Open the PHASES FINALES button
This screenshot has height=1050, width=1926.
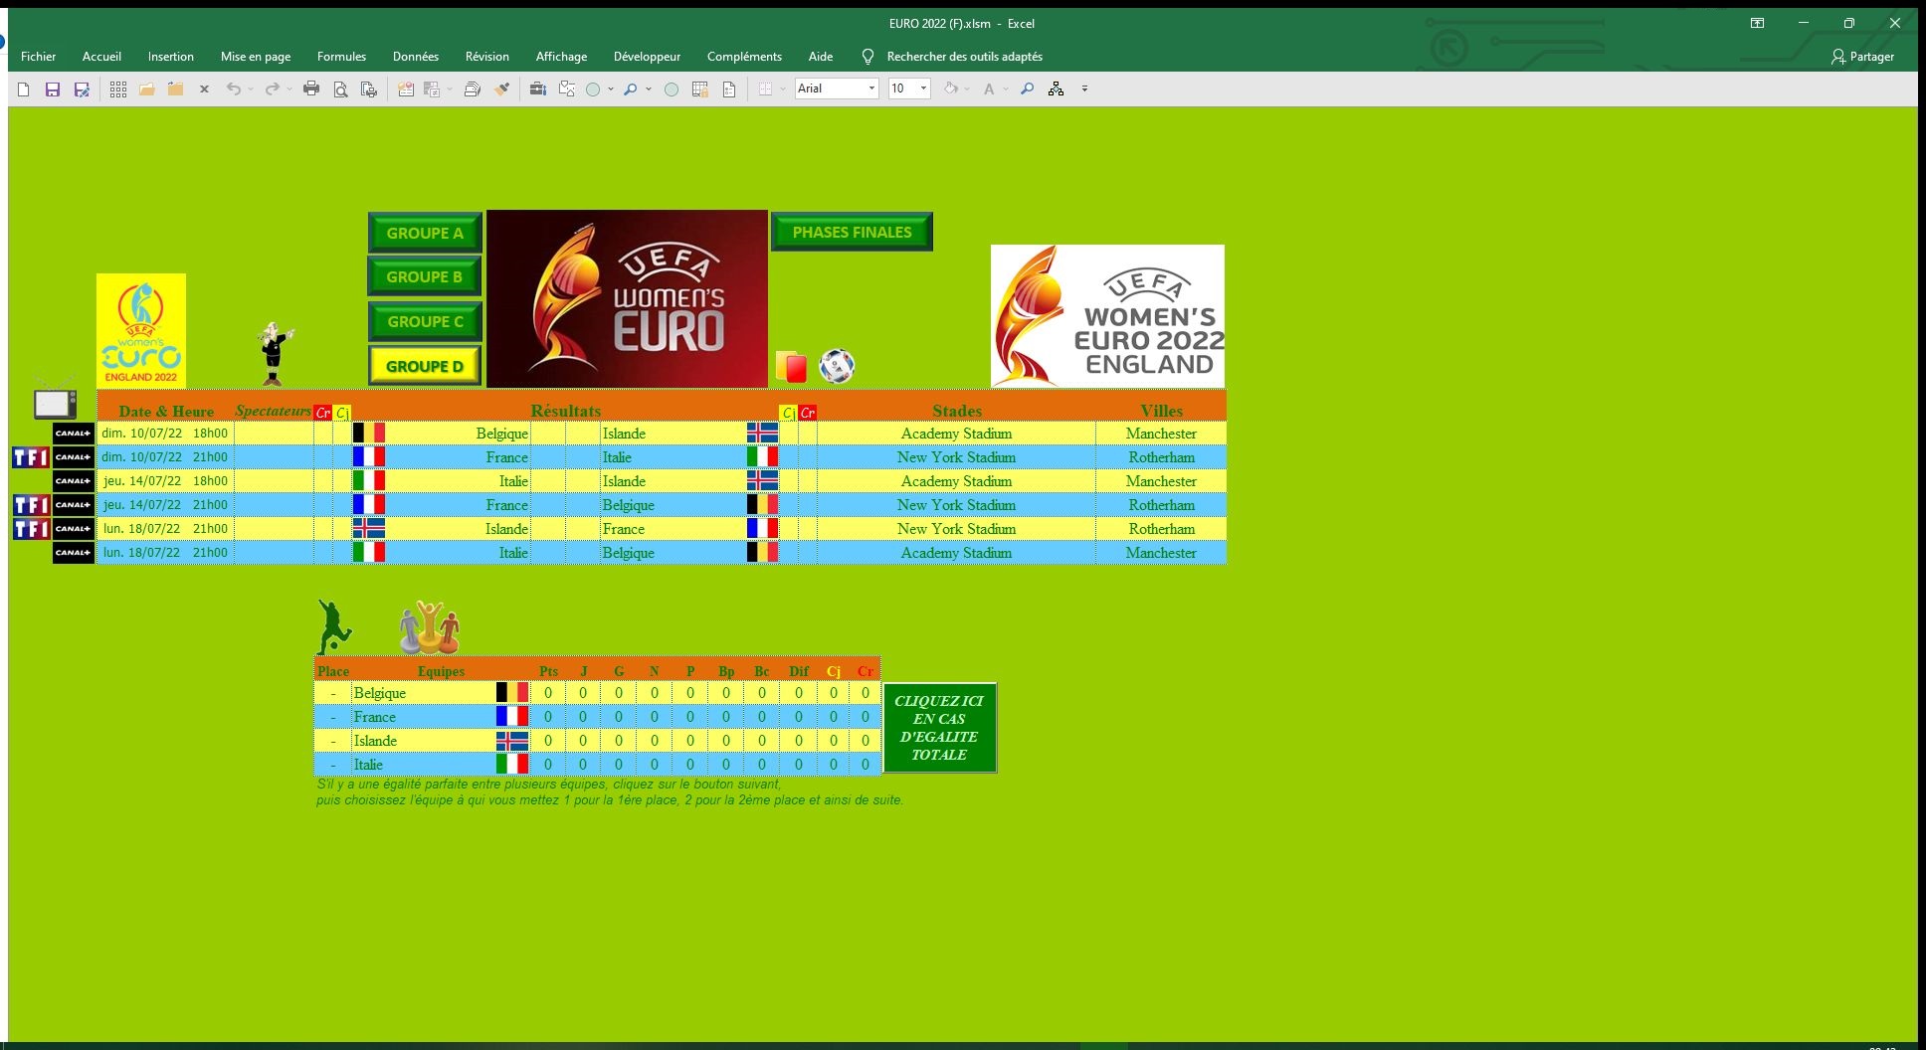[x=852, y=232]
